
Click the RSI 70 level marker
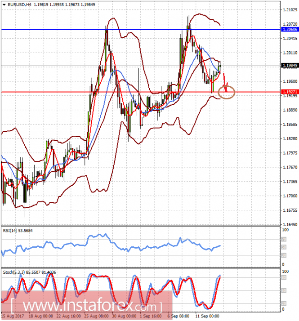(284, 239)
